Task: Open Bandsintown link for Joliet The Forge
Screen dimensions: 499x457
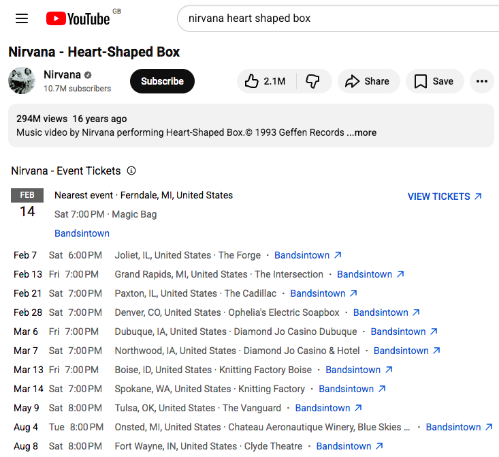Action: (x=308, y=255)
